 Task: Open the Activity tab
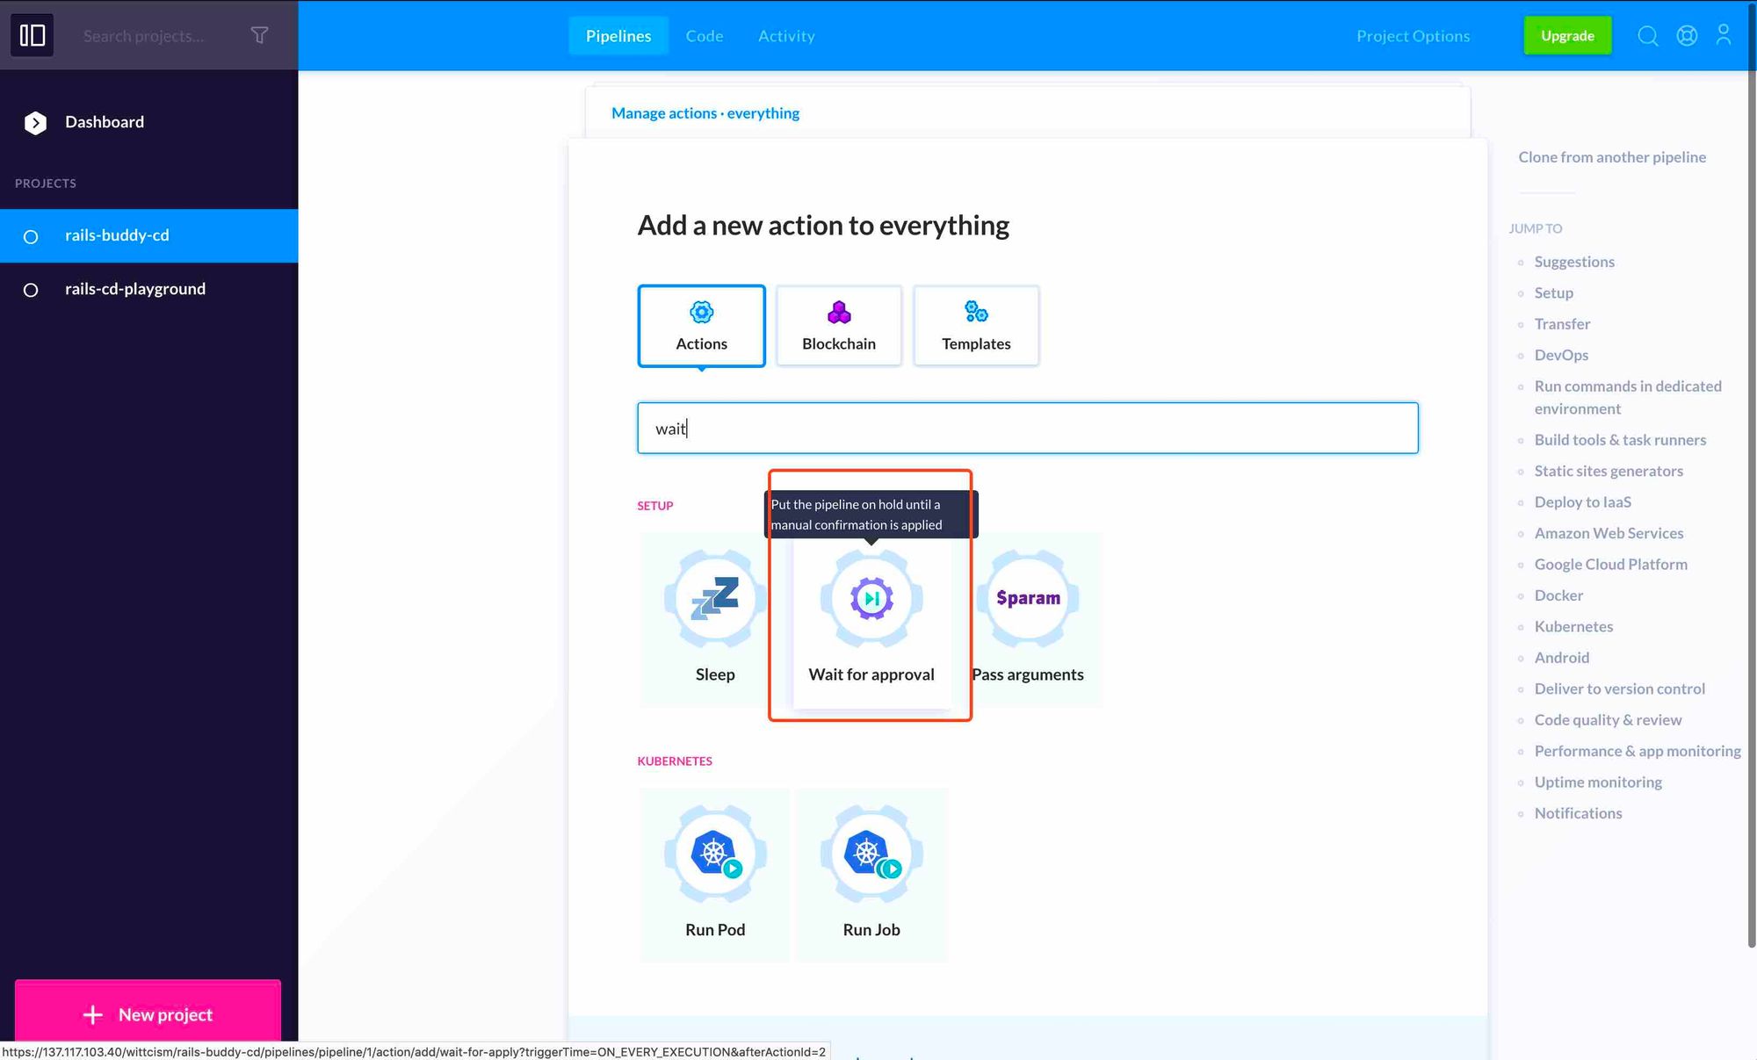pyautogui.click(x=786, y=36)
